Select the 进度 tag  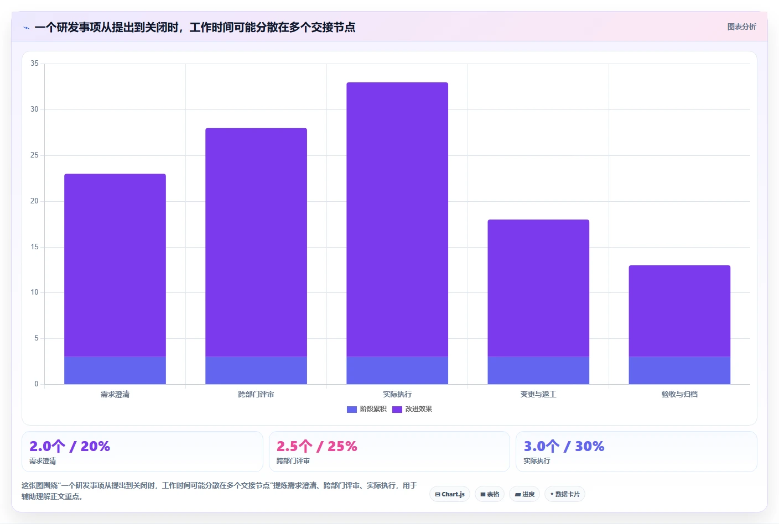[x=524, y=494]
